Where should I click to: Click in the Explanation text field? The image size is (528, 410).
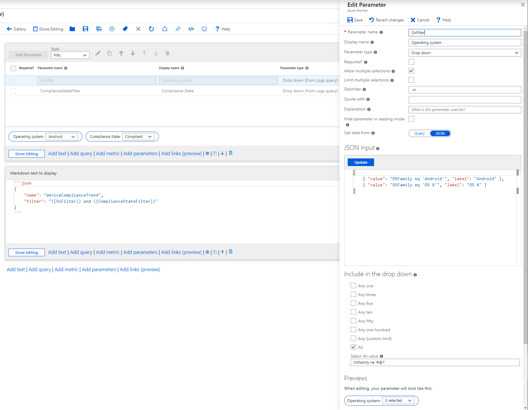[464, 110]
